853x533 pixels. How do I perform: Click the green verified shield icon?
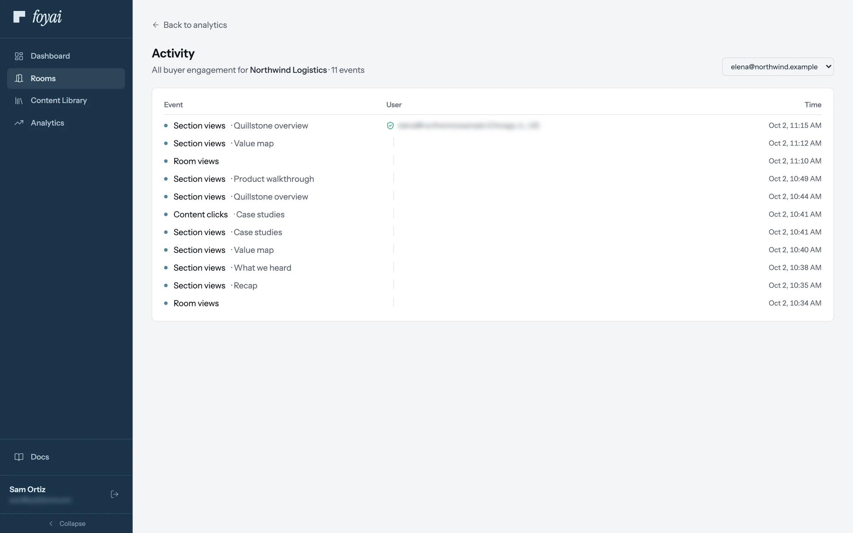click(x=390, y=125)
